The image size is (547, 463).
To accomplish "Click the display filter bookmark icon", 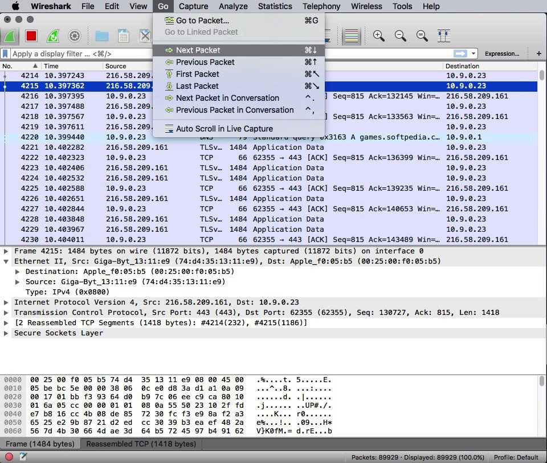I will [5, 54].
